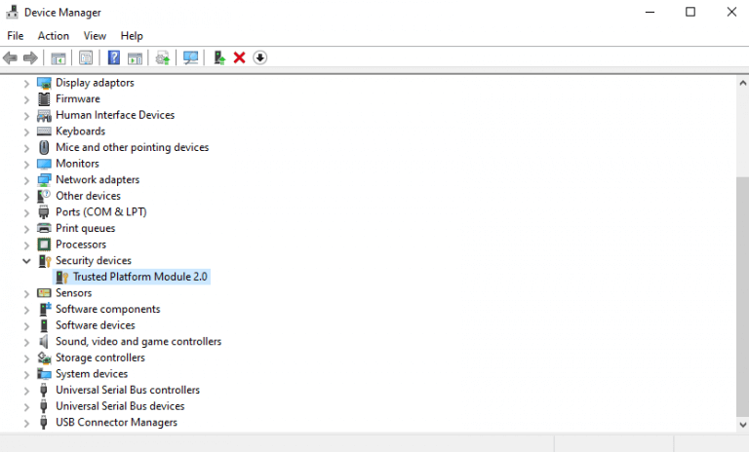The image size is (749, 452).
Task: Select Universal Serial Bus devices label
Action: pyautogui.click(x=120, y=406)
